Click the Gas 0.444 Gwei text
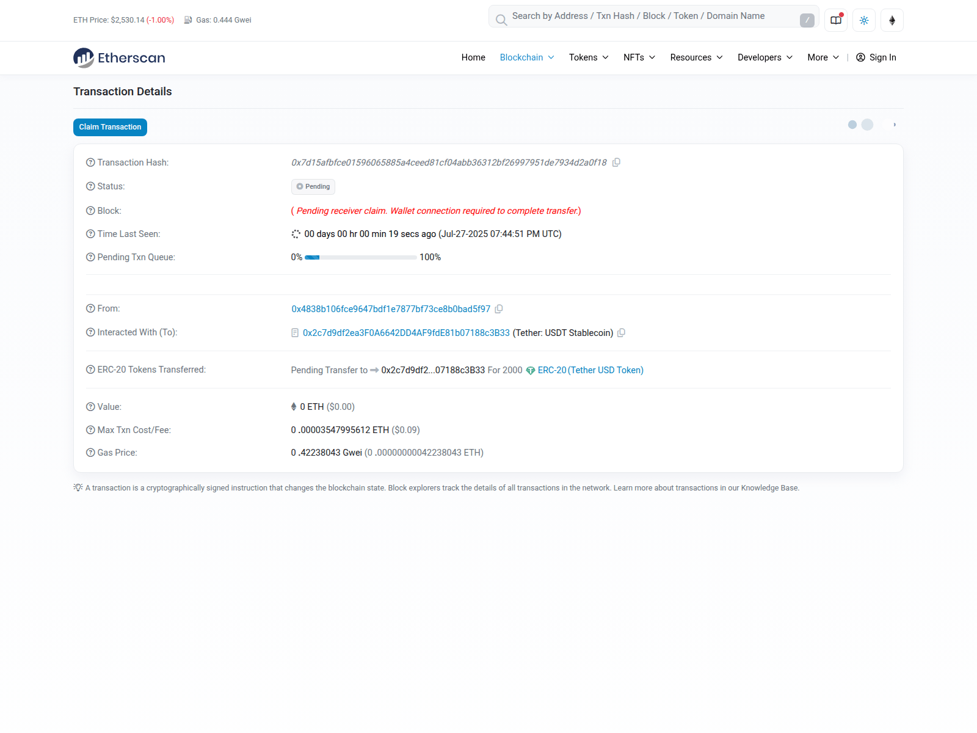977x733 pixels. [223, 20]
